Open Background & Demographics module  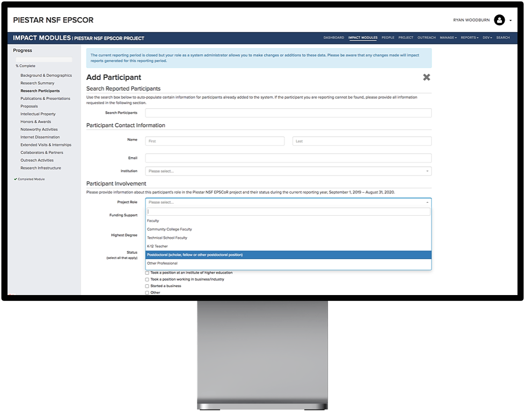[x=46, y=75]
